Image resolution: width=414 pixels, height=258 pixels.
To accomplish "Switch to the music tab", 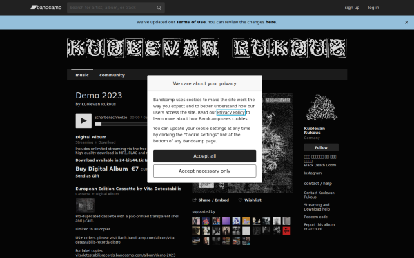I will [82, 75].
